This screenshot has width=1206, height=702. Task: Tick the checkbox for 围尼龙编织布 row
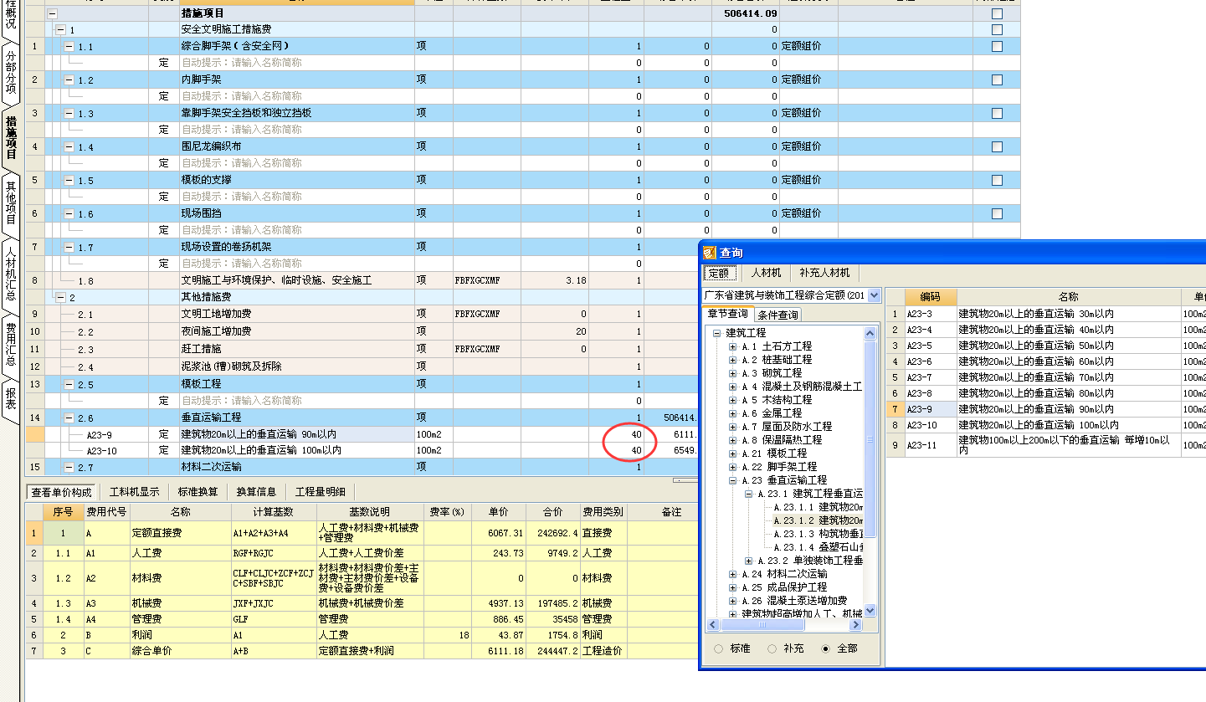pyautogui.click(x=997, y=147)
